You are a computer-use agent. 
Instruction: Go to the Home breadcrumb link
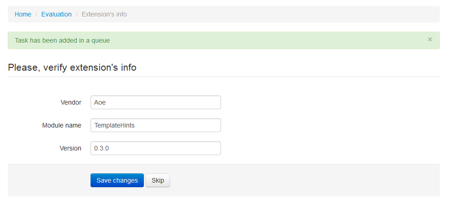23,14
